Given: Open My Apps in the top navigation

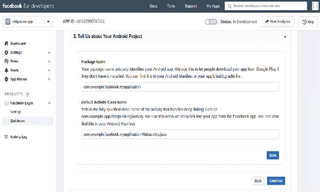Looking at the screenshot, I should click(x=213, y=6).
